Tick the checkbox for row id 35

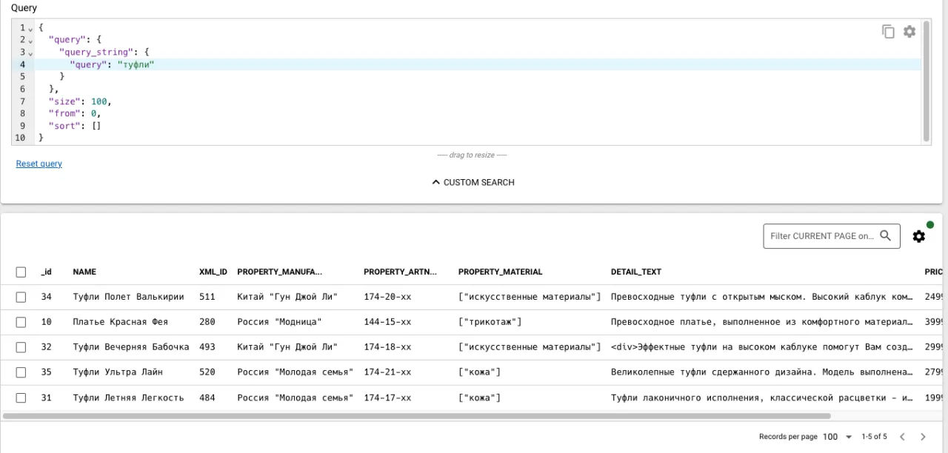[21, 372]
